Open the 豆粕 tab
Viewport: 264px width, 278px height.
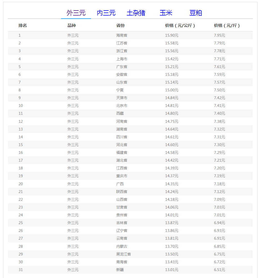196,13
